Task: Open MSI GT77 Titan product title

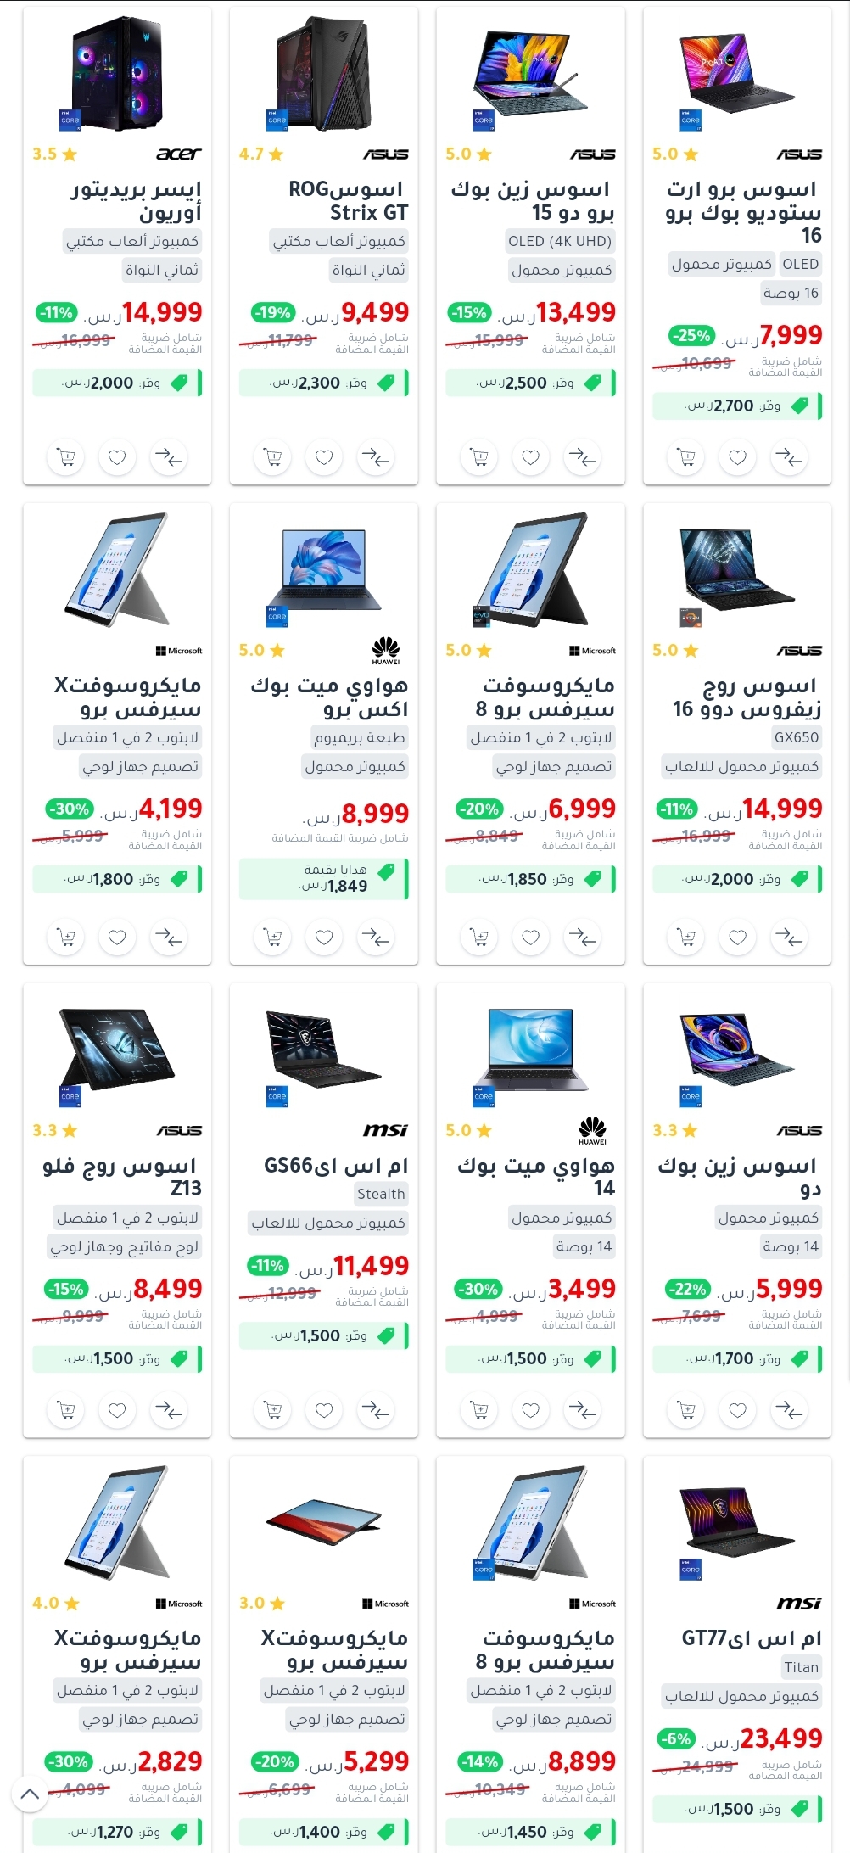Action: pos(752,1637)
